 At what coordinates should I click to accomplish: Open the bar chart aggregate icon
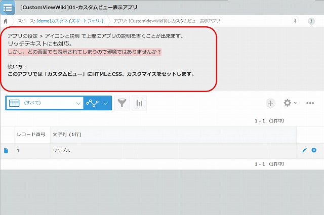coord(139,103)
